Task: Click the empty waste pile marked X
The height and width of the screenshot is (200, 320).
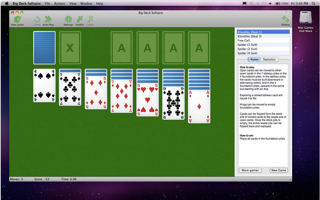Action: coord(70,48)
